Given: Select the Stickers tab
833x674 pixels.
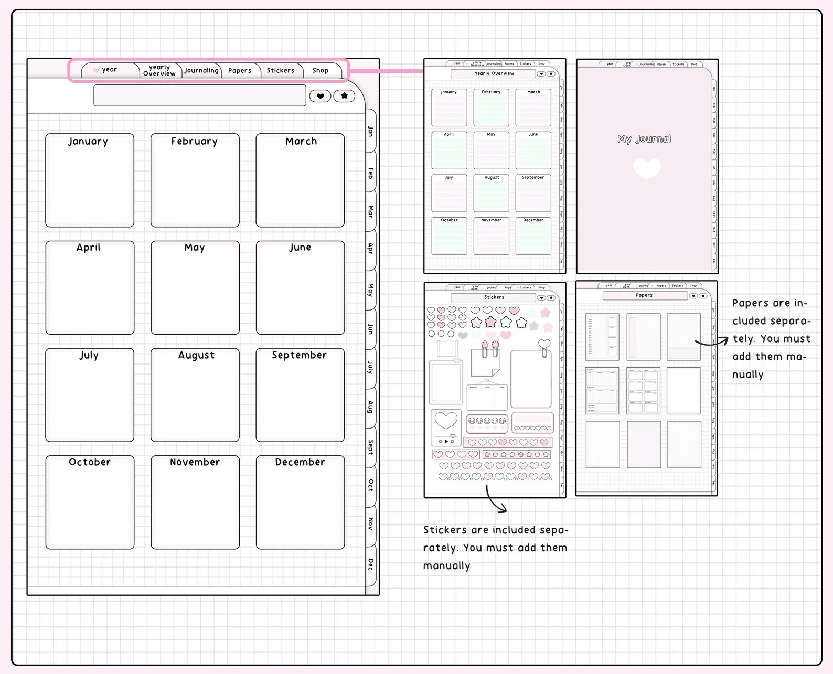Looking at the screenshot, I should pyautogui.click(x=281, y=70).
